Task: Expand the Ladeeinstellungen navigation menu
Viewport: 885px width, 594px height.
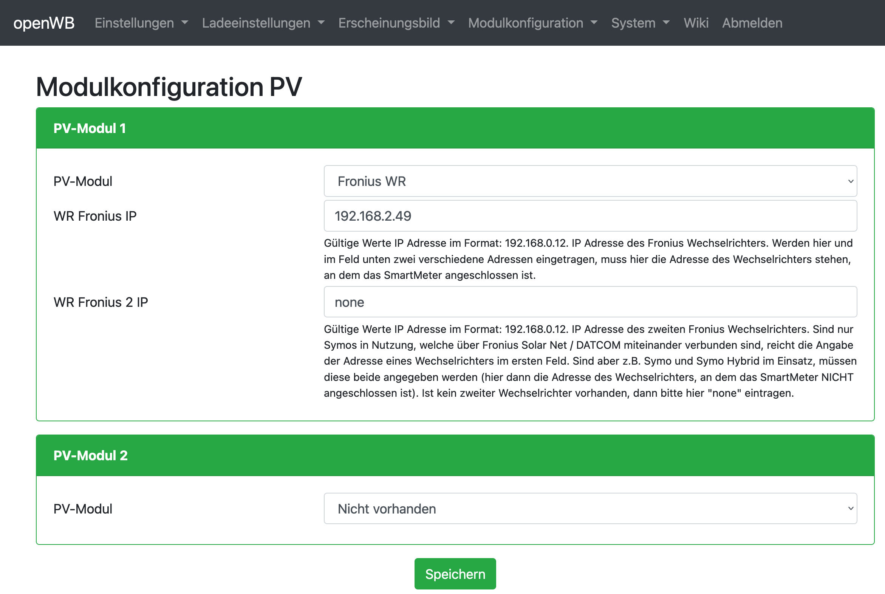Action: 263,23
